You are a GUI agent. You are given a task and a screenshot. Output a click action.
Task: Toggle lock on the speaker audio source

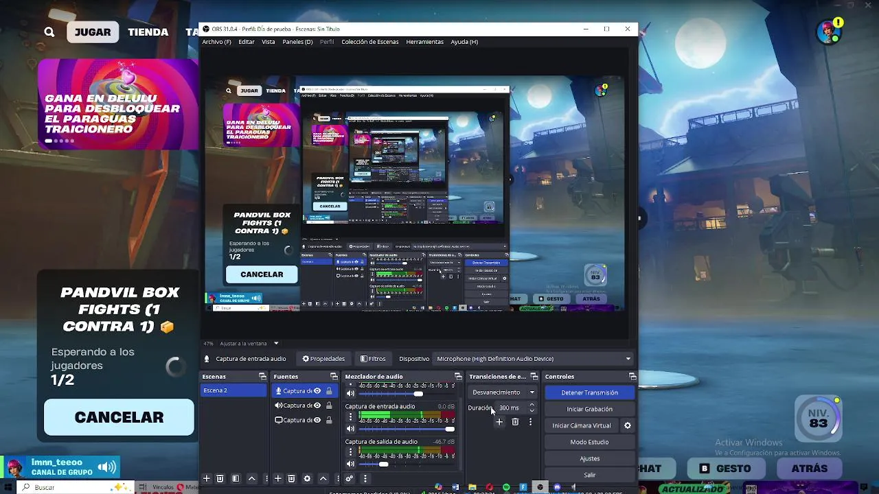(329, 405)
